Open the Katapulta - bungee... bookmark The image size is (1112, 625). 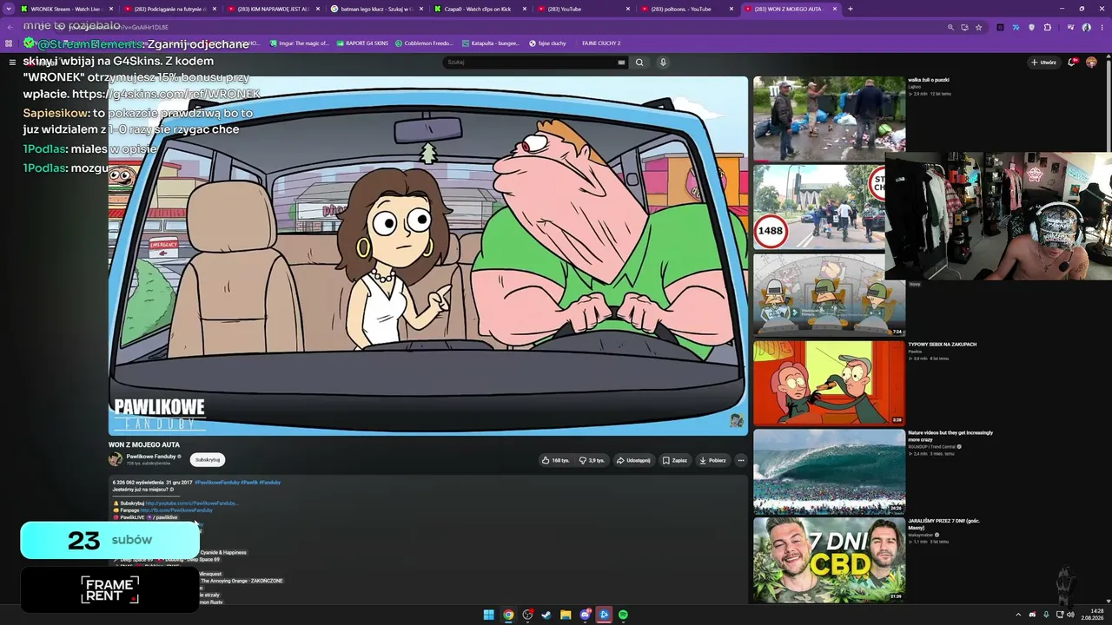491,43
